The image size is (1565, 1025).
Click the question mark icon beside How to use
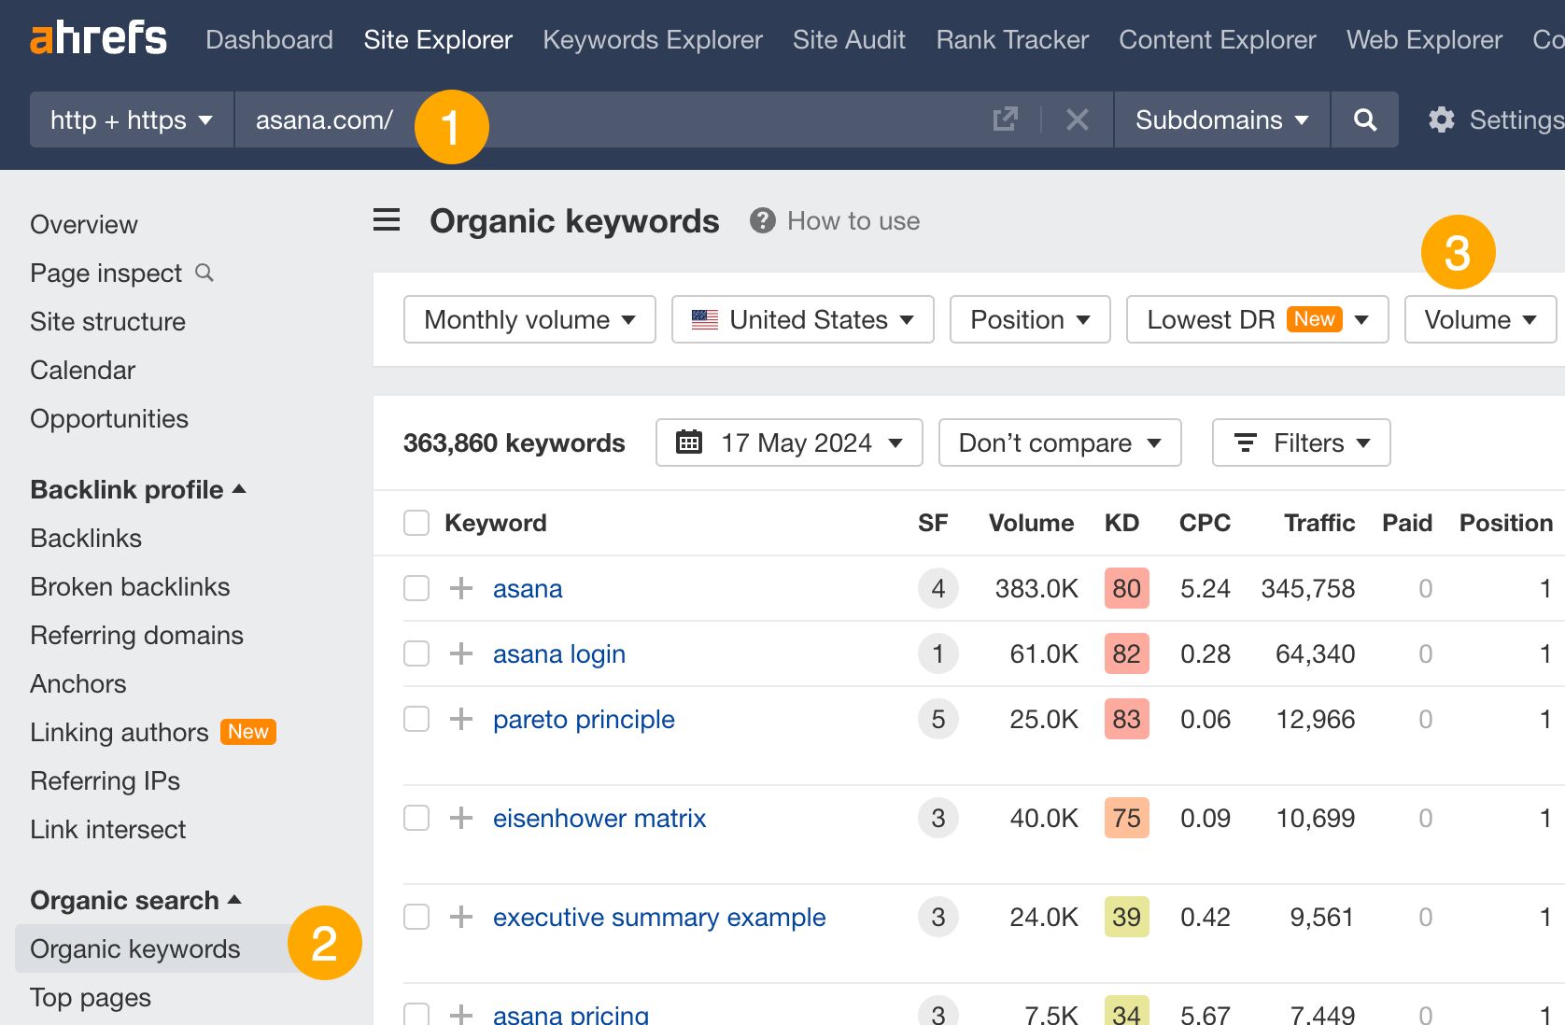[x=762, y=220]
